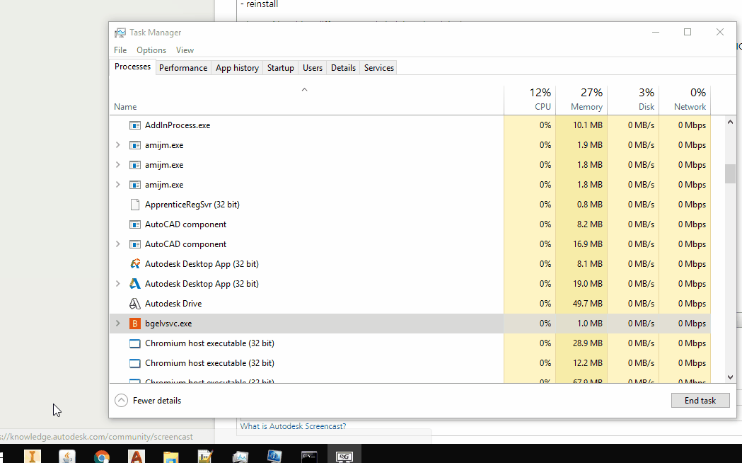The width and height of the screenshot is (742, 463).
Task: Switch to the Performance tab
Action: [x=183, y=67]
